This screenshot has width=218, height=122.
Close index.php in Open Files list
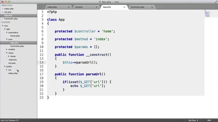click(x=3, y=9)
